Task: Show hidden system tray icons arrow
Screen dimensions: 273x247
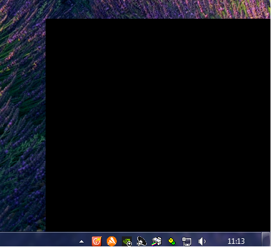Action: [x=82, y=241]
